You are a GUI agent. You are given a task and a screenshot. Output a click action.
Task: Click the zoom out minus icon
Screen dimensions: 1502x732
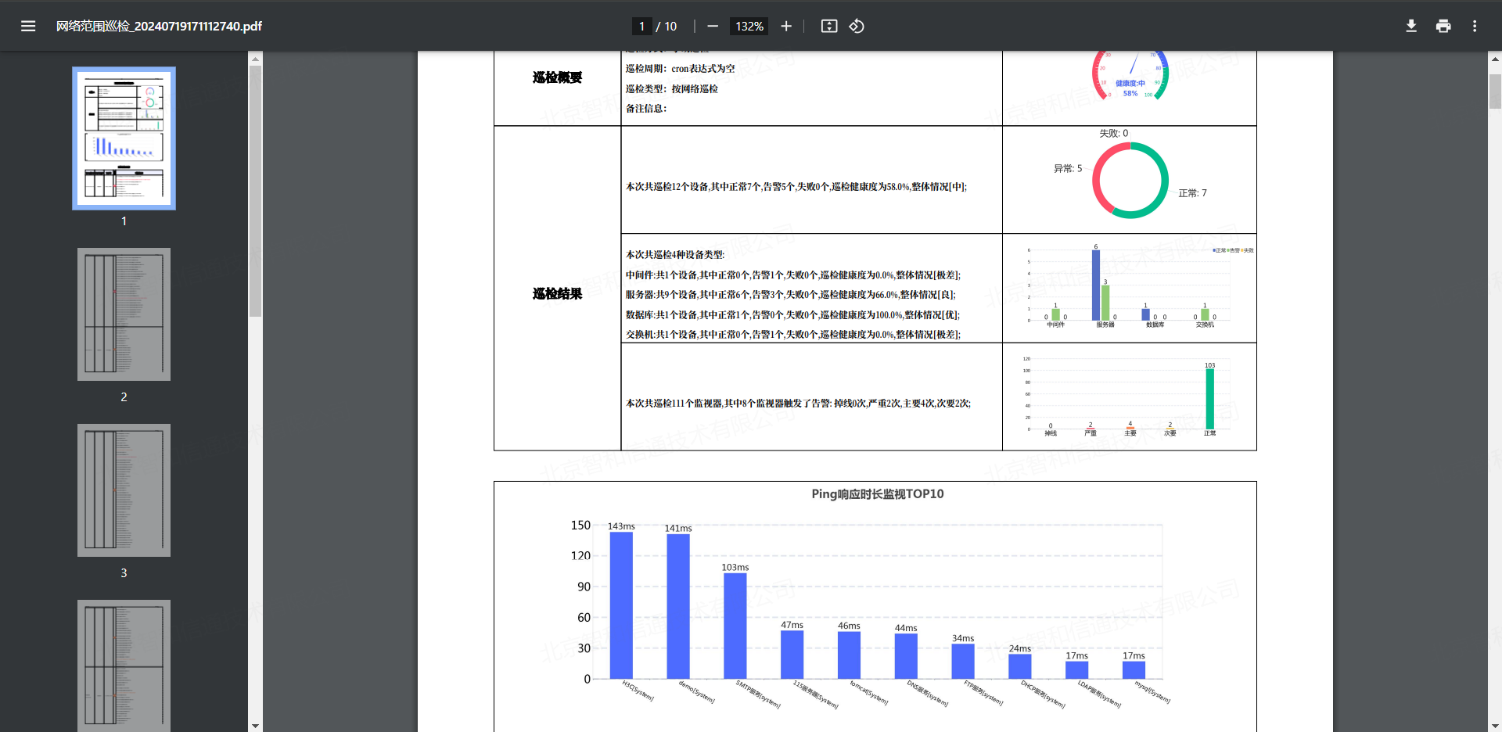(x=713, y=26)
